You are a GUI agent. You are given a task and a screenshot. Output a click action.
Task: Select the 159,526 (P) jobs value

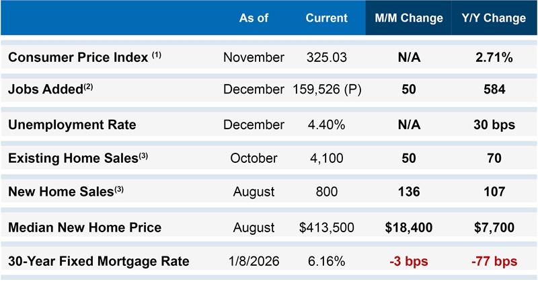click(328, 90)
